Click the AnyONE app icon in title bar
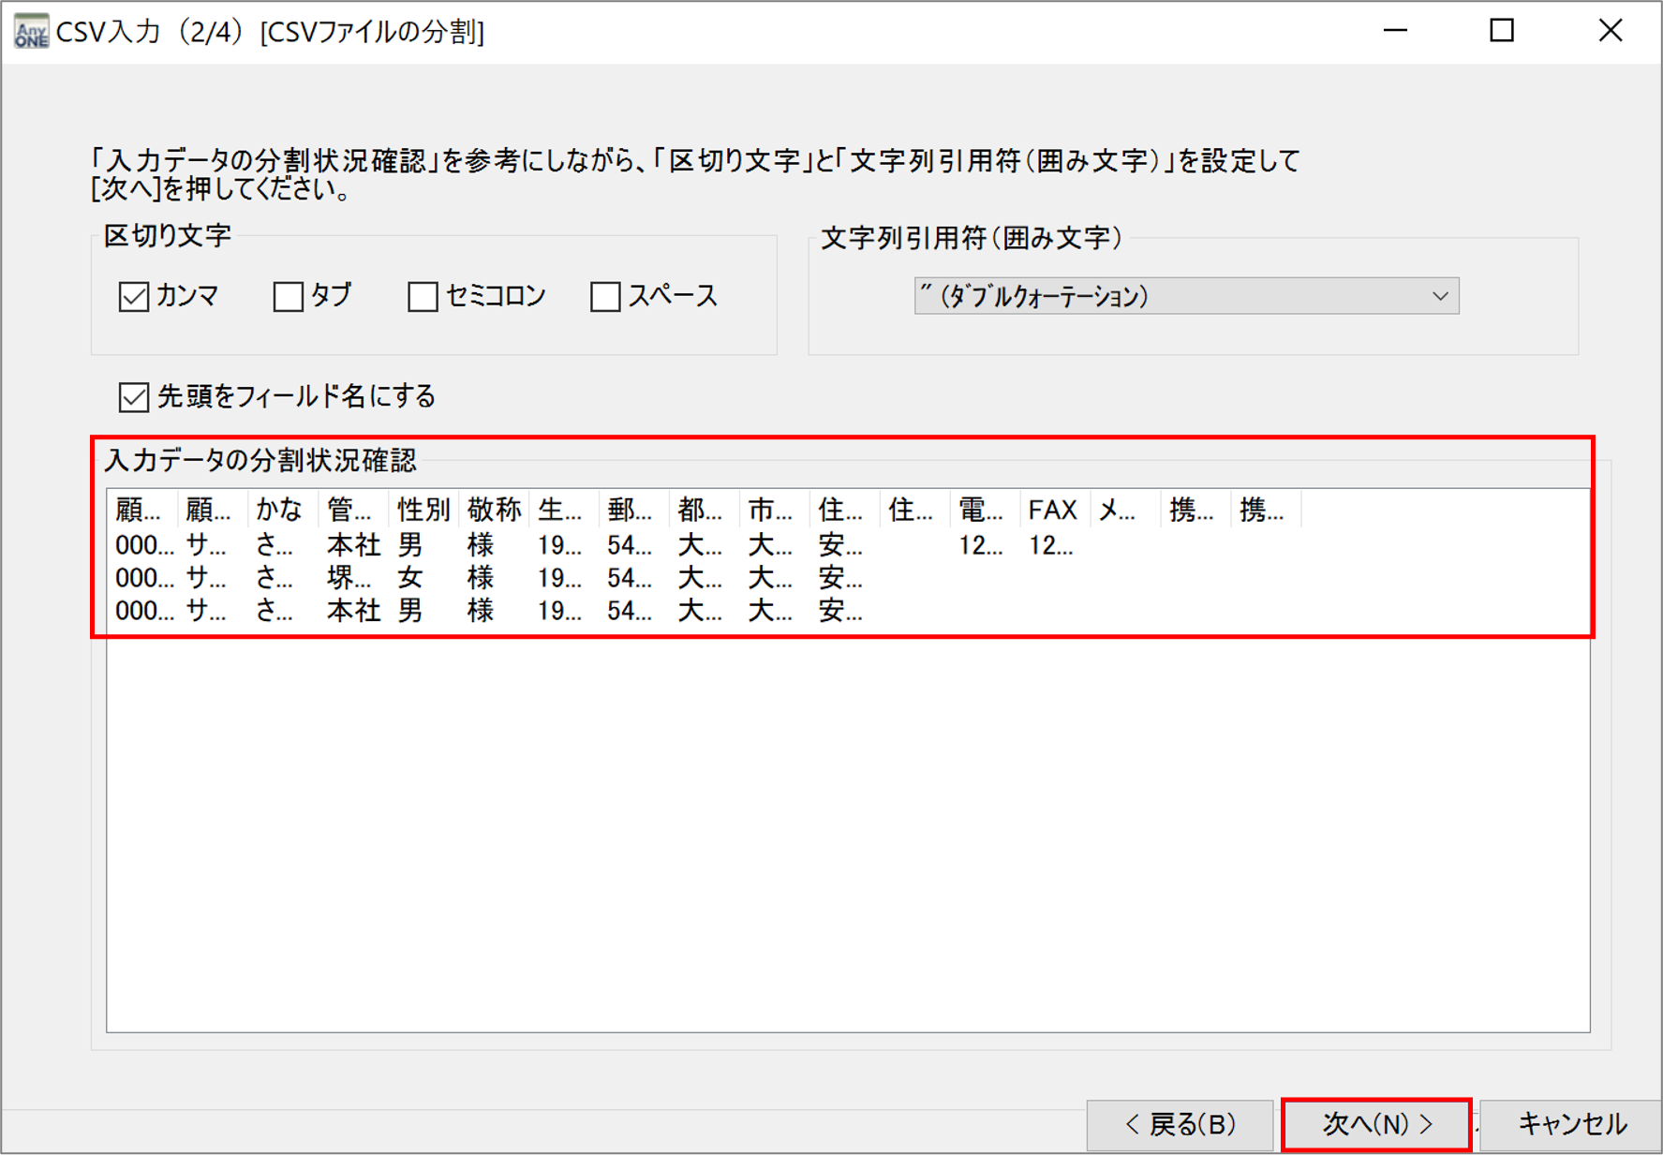 29,29
